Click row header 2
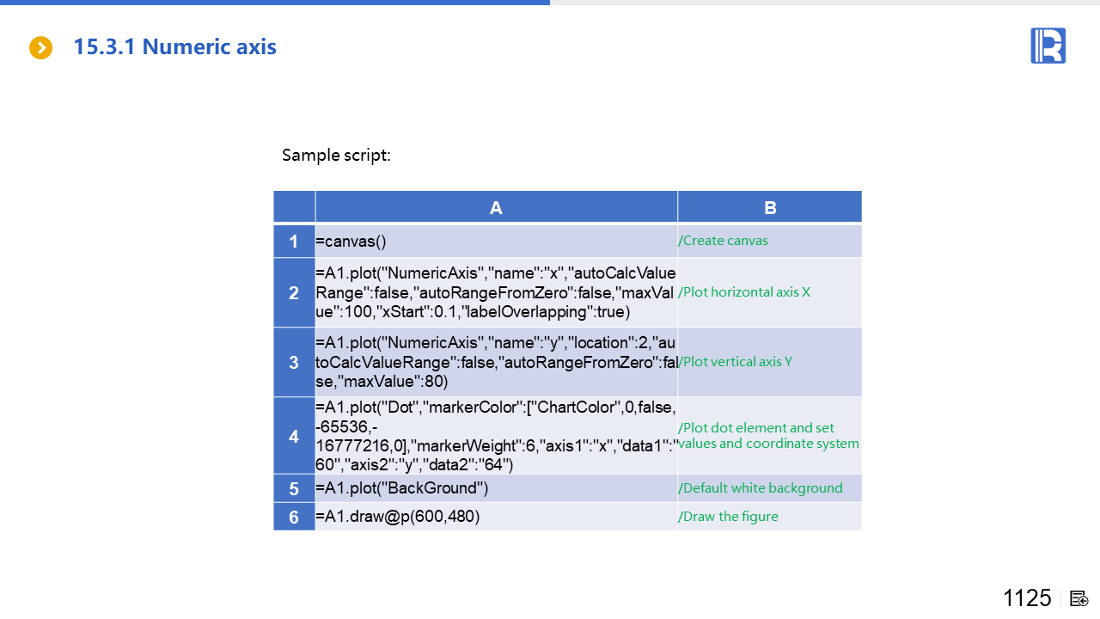 click(294, 292)
